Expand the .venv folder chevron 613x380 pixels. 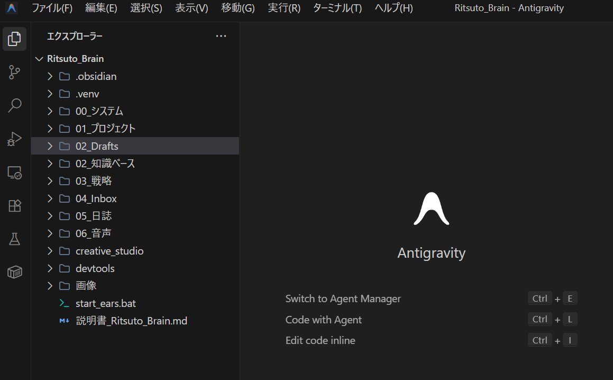point(50,94)
